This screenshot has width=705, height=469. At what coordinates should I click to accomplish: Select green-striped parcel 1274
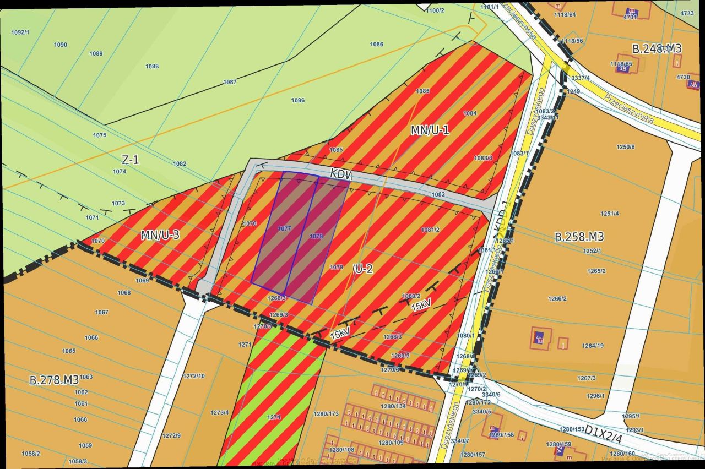click(274, 417)
